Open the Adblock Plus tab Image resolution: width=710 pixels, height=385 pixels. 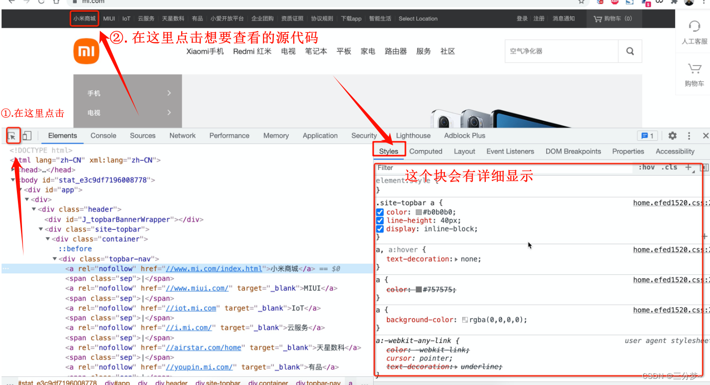[x=465, y=136]
